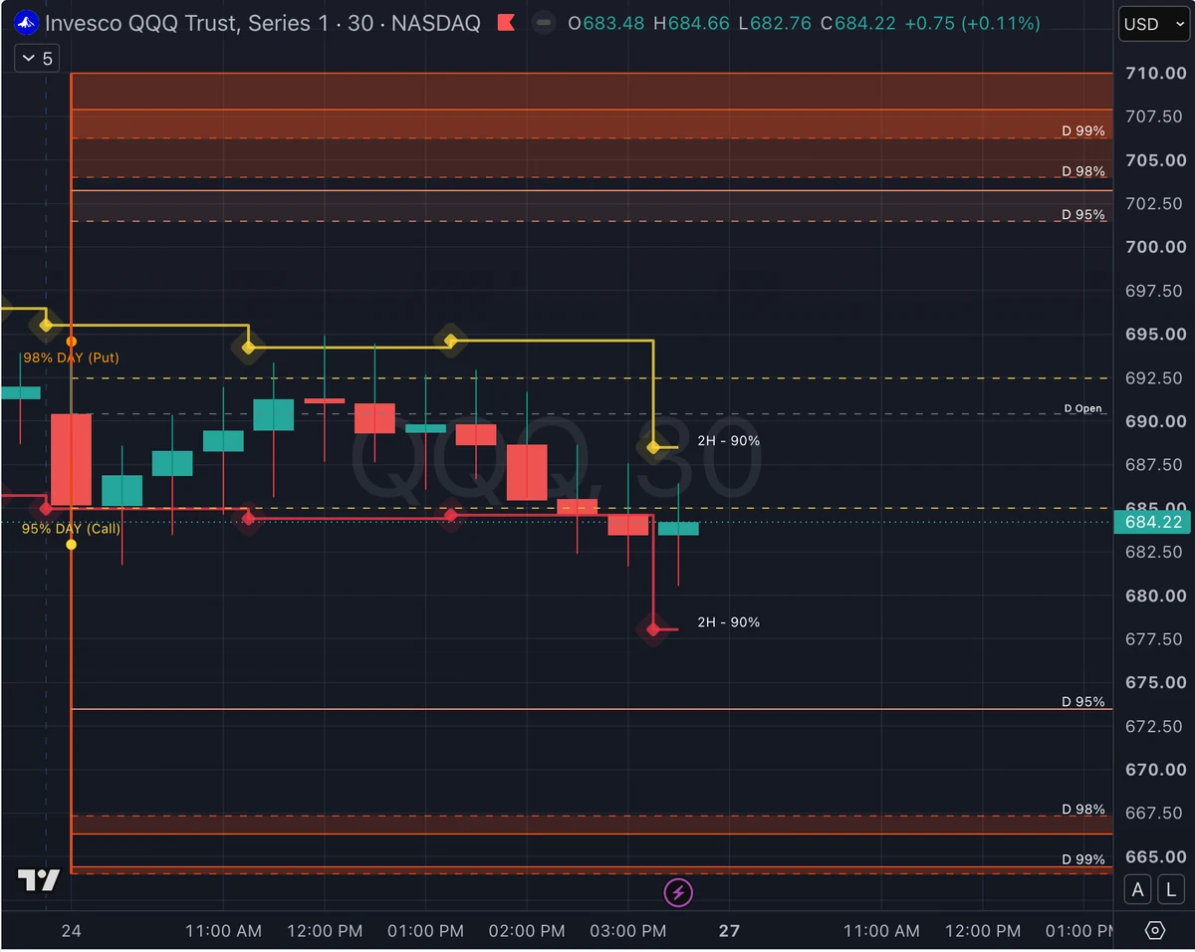
Task: Select red diamond marker above 01:00 PM time label
Action: pos(451,515)
